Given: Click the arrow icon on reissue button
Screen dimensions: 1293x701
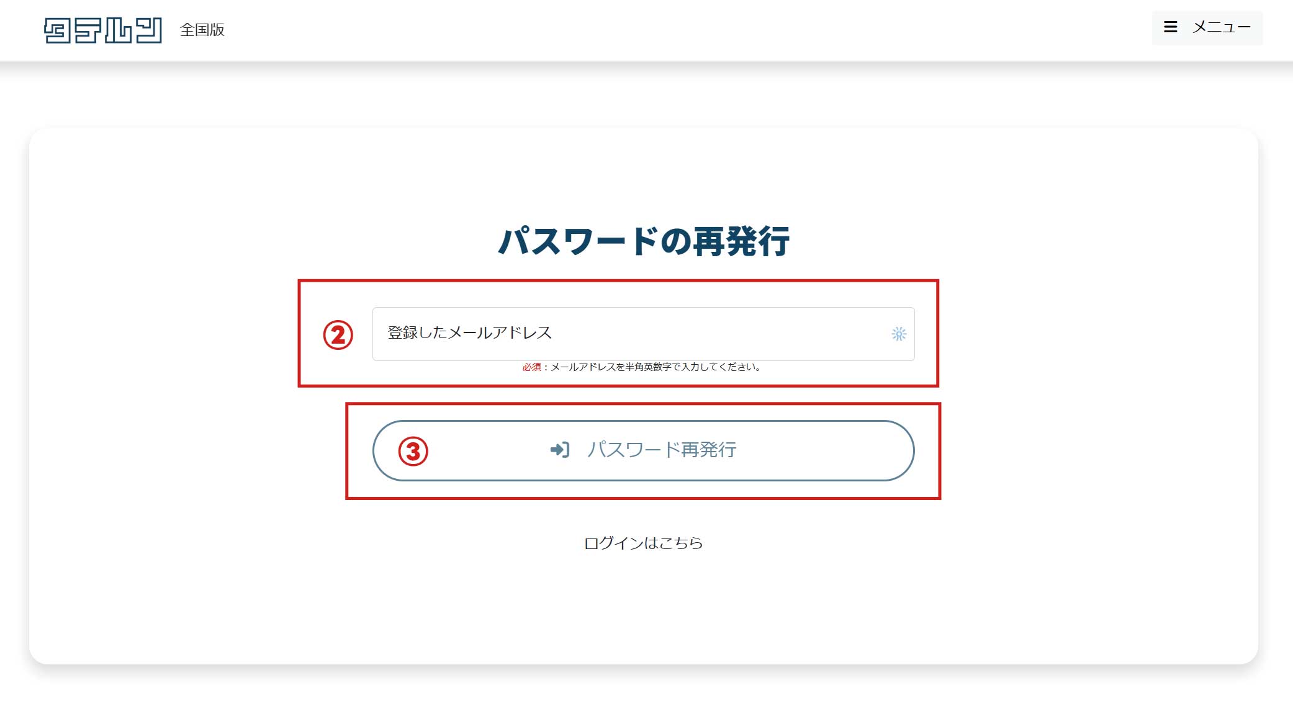Looking at the screenshot, I should pos(559,450).
